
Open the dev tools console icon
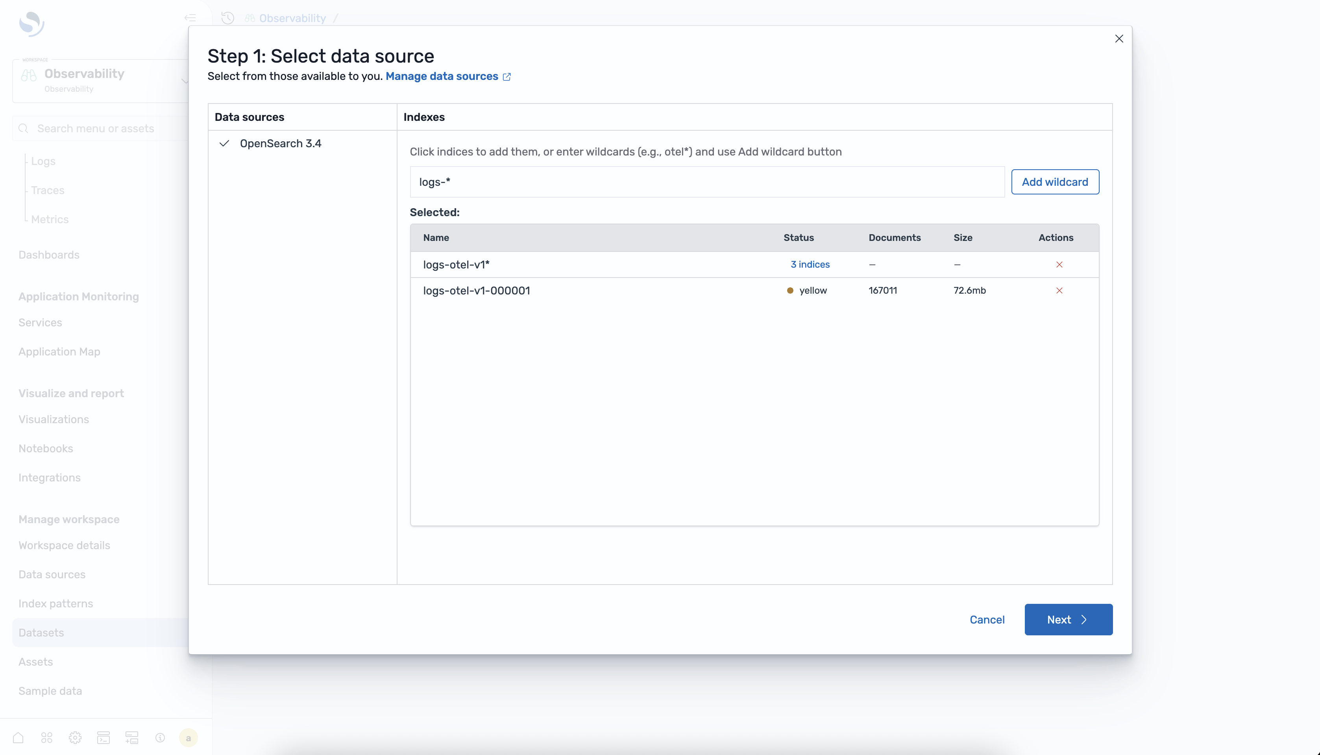coord(103,737)
